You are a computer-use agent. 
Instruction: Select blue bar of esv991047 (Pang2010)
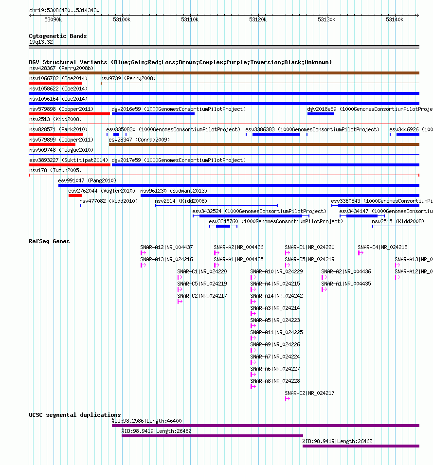239,185
